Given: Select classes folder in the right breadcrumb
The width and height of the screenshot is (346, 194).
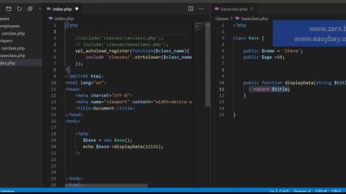Looking at the screenshot, I should pyautogui.click(x=222, y=19).
